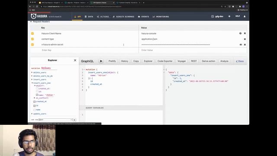The width and height of the screenshot is (277, 156).
Task: Open the DATA tab
Action: [89, 16]
